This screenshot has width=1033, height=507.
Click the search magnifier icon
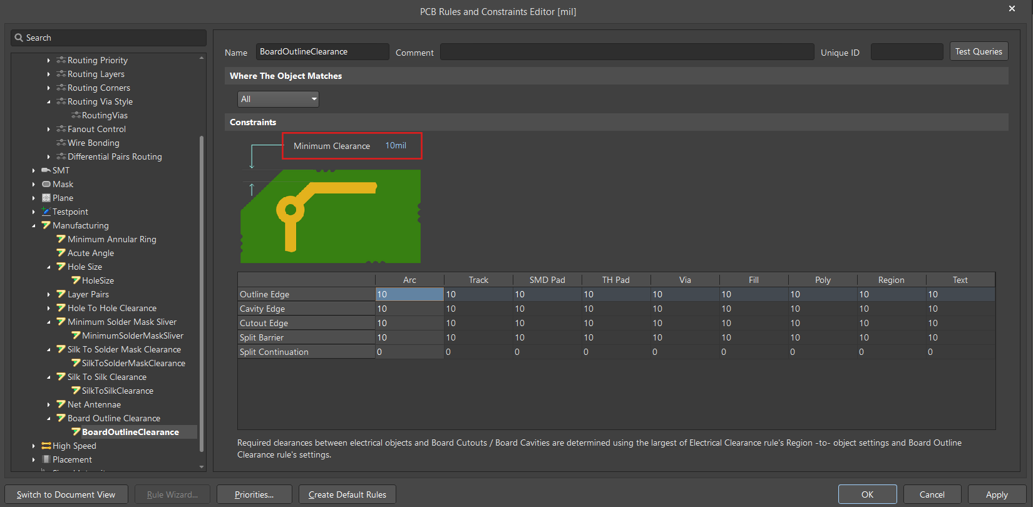[19, 38]
